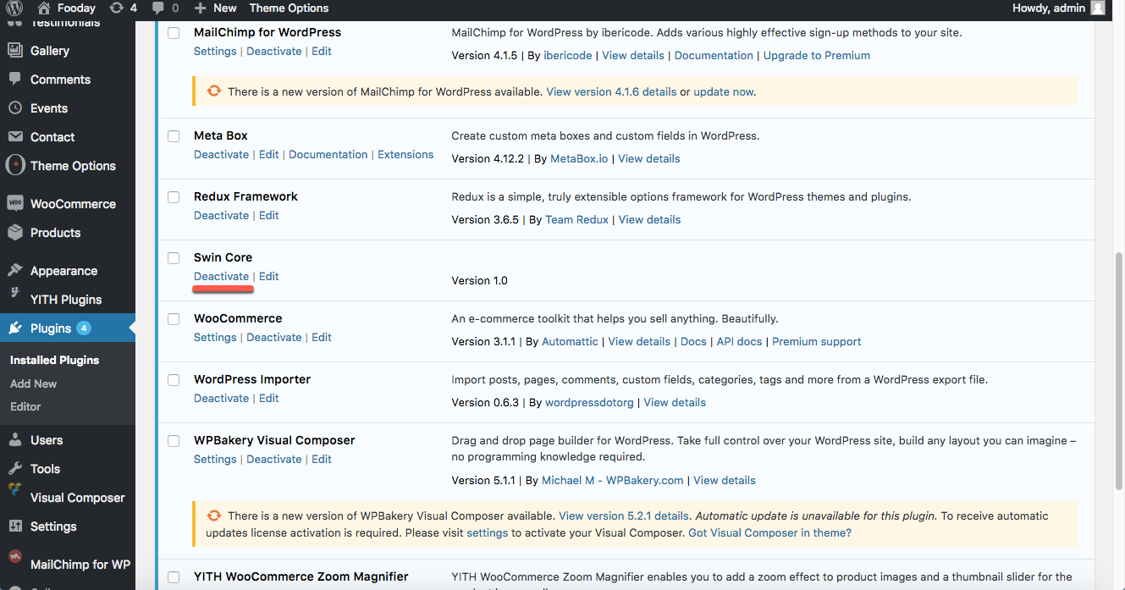The width and height of the screenshot is (1125, 590).
Task: Check the Meta Box plugin checkbox
Action: 174,136
